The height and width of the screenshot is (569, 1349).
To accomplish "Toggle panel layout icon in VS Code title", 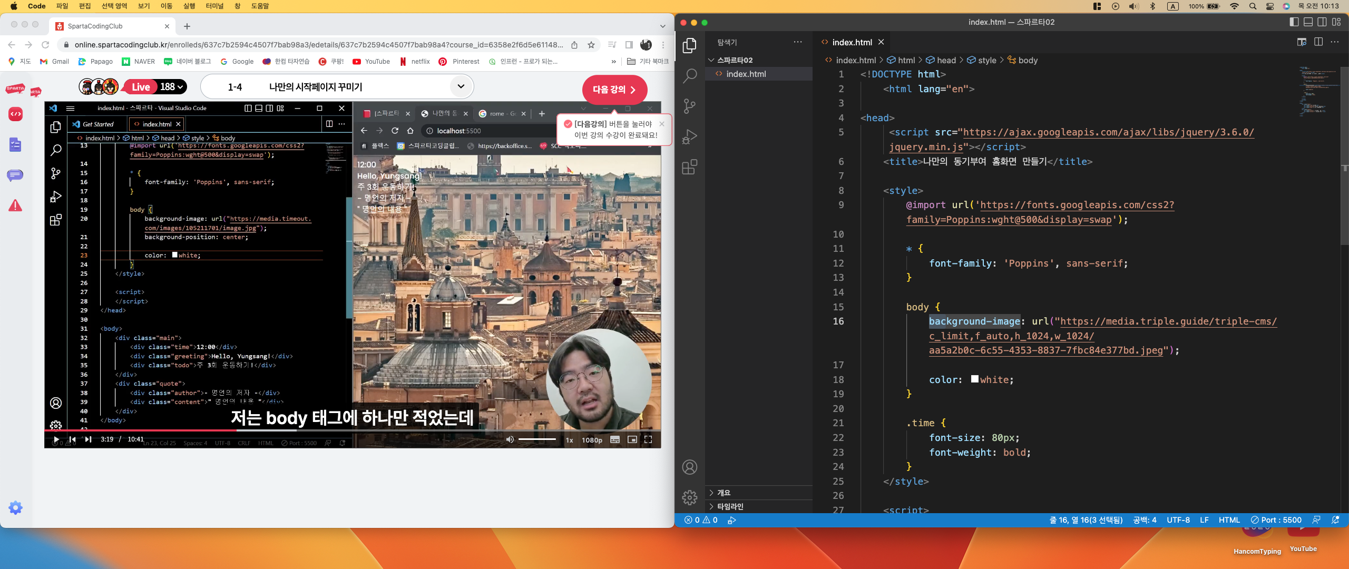I will pos(1308,22).
